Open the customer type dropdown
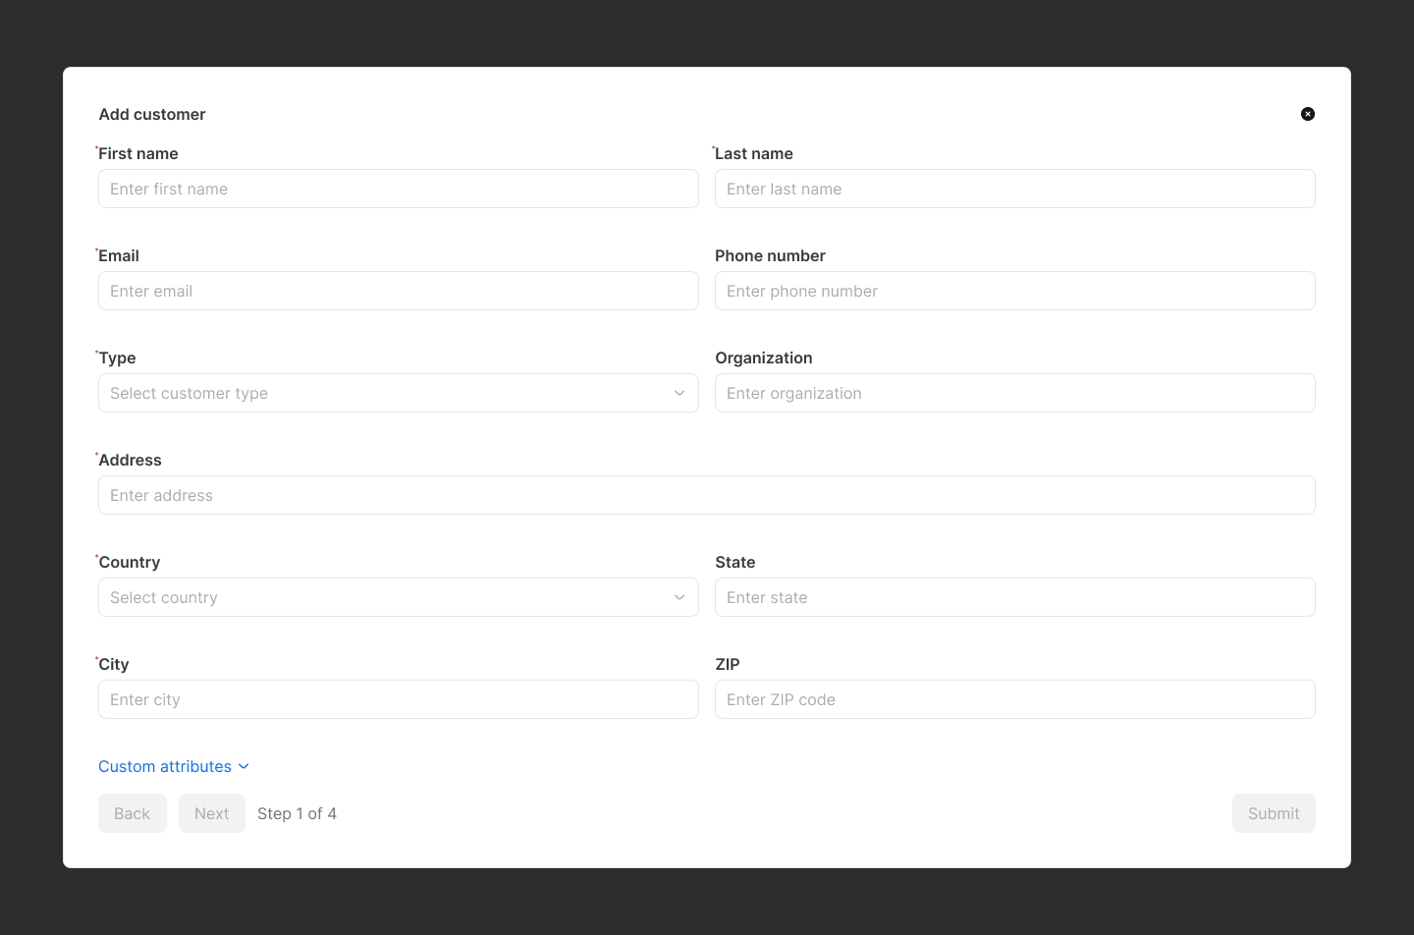The height and width of the screenshot is (935, 1414). click(x=398, y=393)
